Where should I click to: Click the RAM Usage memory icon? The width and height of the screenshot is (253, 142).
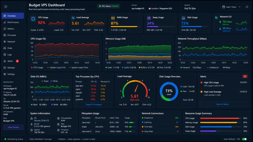[x=113, y=18]
